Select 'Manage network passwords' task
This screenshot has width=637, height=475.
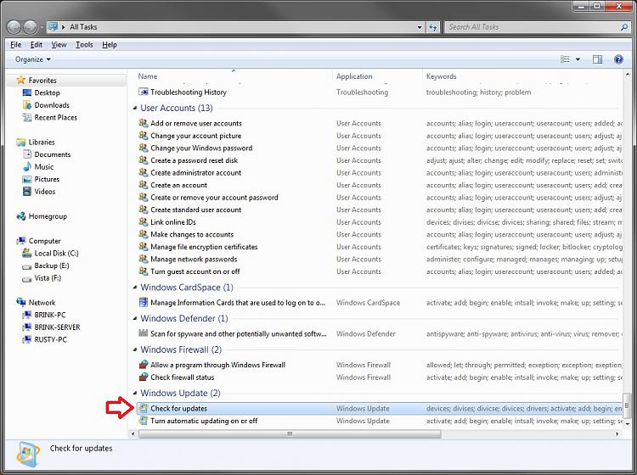coord(194,260)
